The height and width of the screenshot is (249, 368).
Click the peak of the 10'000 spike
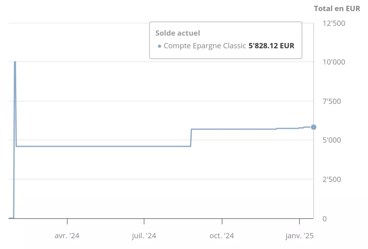[15, 63]
